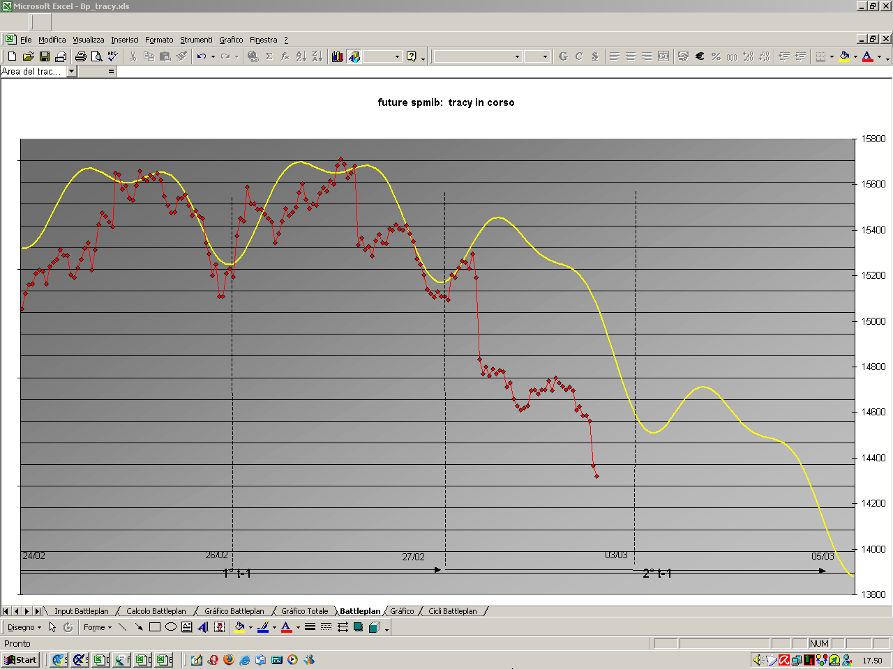893x669 pixels.
Task: Apply Euro currency style
Action: 700,56
